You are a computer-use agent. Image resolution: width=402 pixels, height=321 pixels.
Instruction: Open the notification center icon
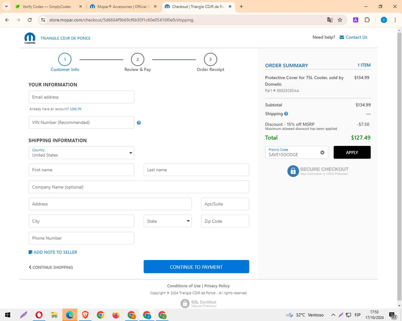click(392, 315)
